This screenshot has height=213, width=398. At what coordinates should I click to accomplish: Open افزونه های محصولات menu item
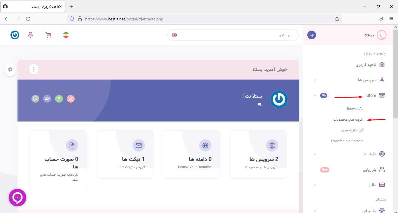tap(348, 119)
